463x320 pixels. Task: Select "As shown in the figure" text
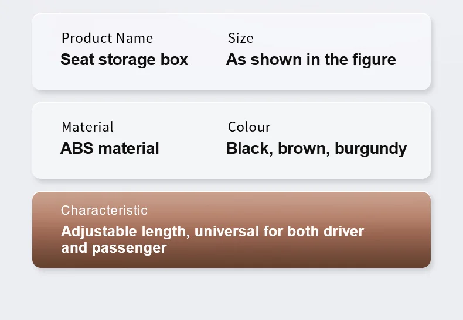pos(311,60)
